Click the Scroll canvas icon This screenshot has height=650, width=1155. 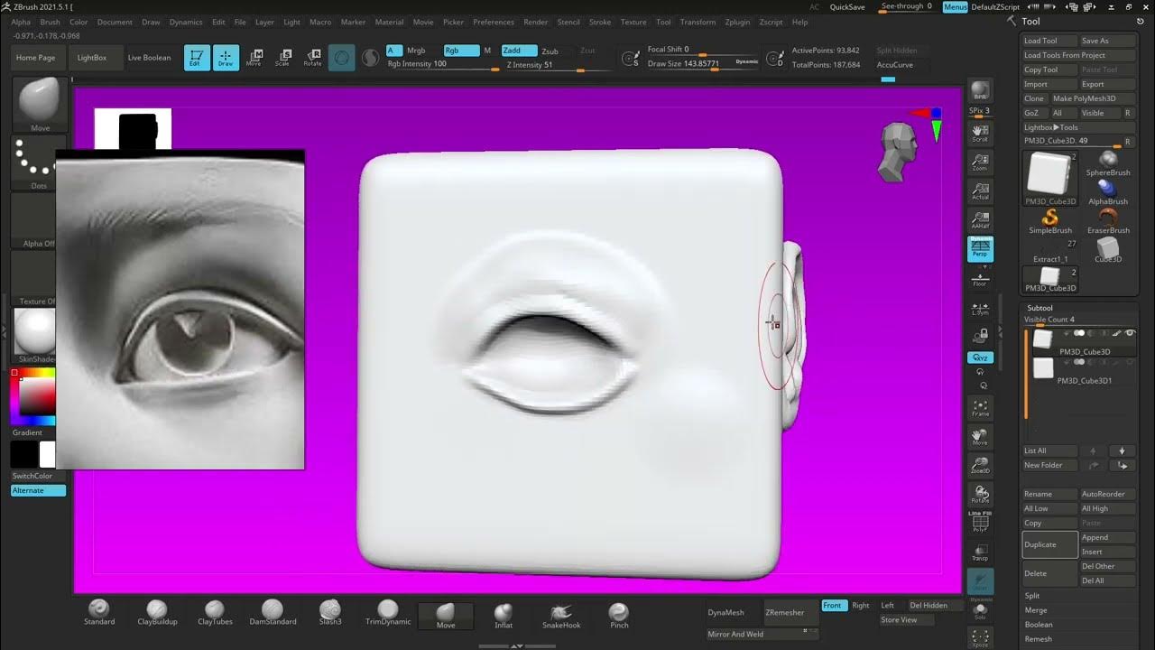[980, 134]
